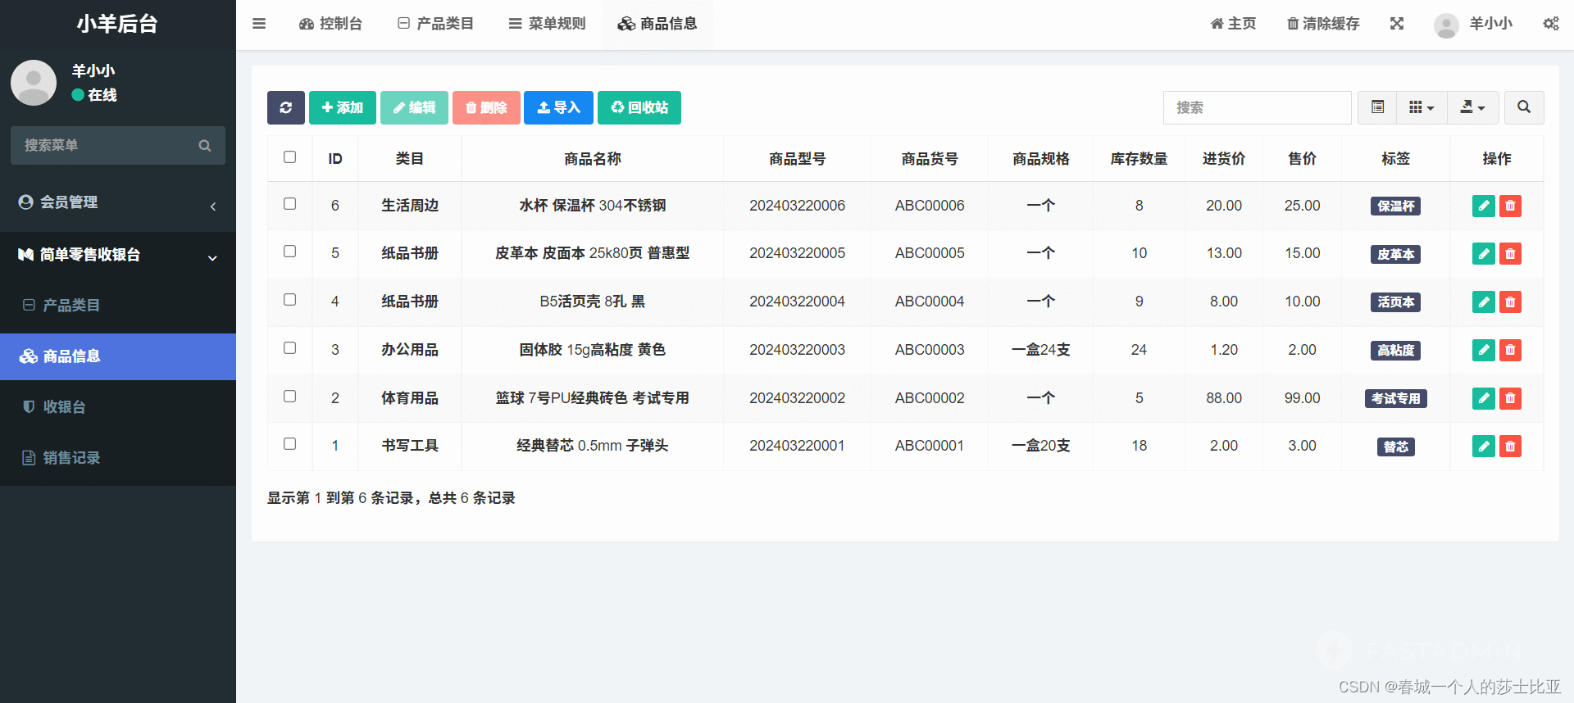1574x703 pixels.
Task: Open the columns dropdown grid button
Action: [1422, 107]
